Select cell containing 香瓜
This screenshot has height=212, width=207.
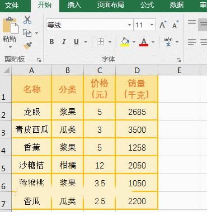31,201
